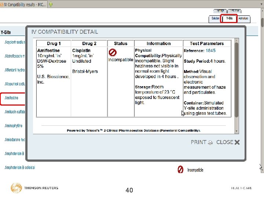Image resolution: width=264 pixels, height=198 pixels.
Task: Select Amifostine in the drug list
Action: [11, 98]
